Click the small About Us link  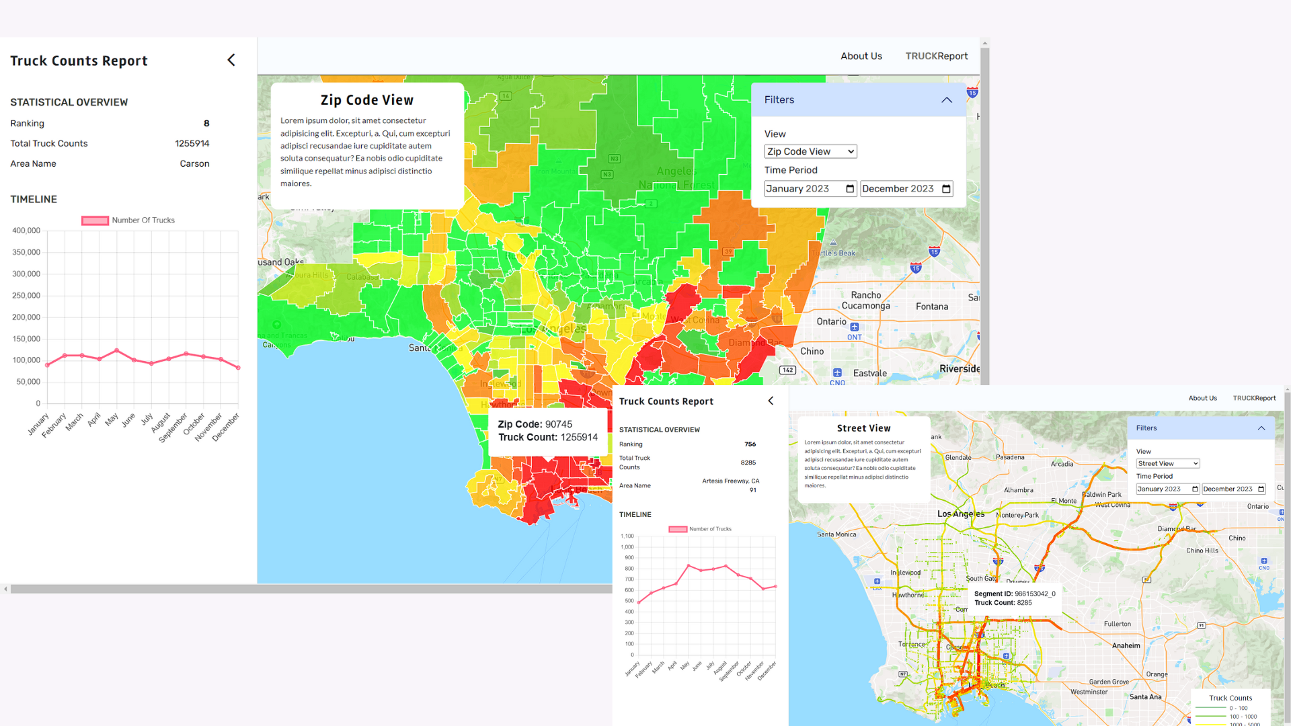click(1203, 398)
